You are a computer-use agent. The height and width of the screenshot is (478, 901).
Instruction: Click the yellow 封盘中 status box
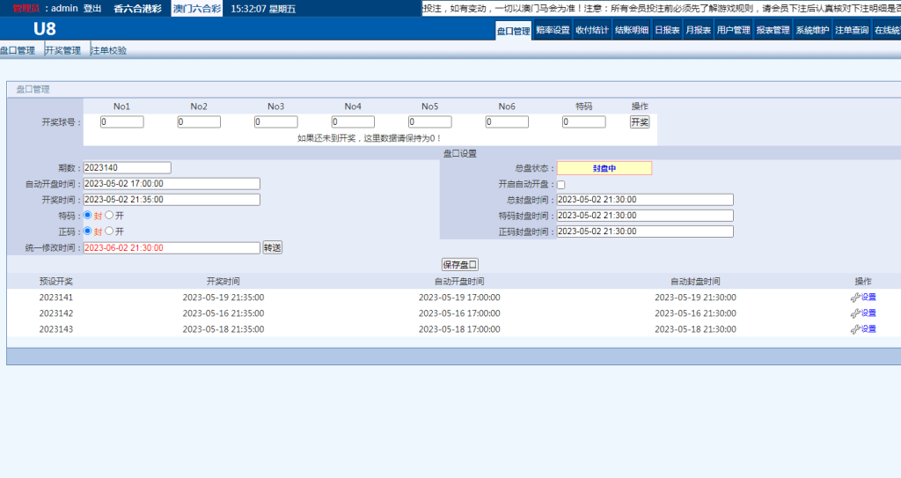coord(604,168)
